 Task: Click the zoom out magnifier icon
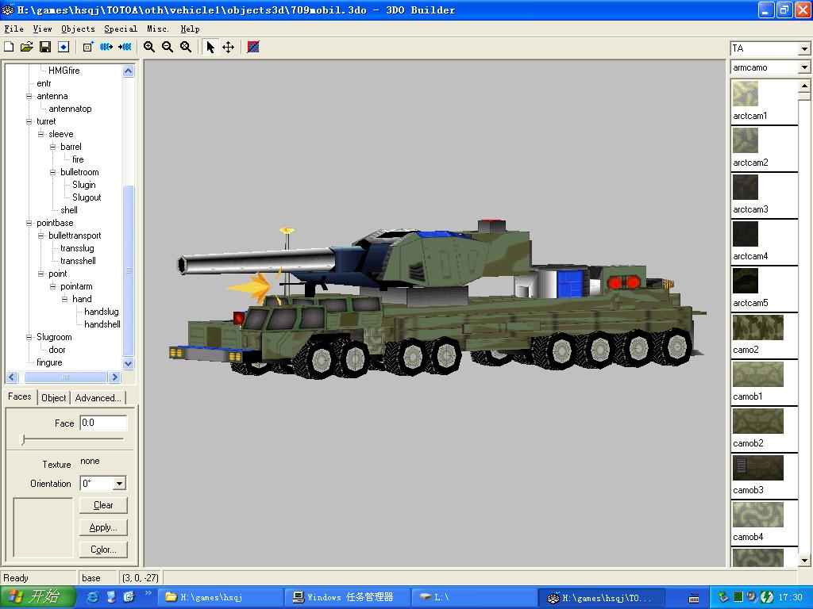click(168, 47)
